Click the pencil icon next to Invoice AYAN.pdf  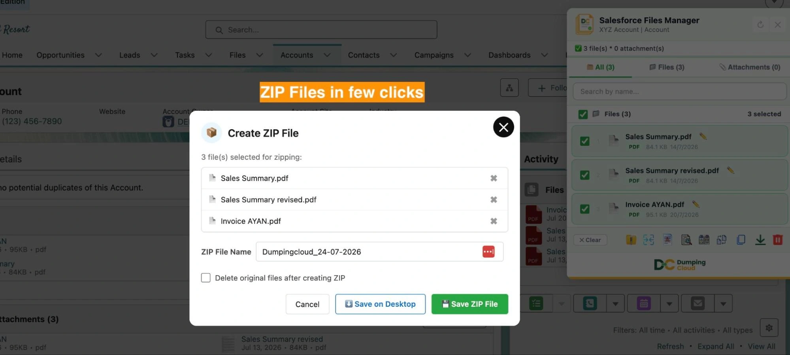click(696, 204)
